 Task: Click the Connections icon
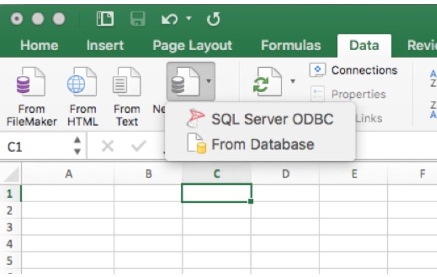[317, 70]
